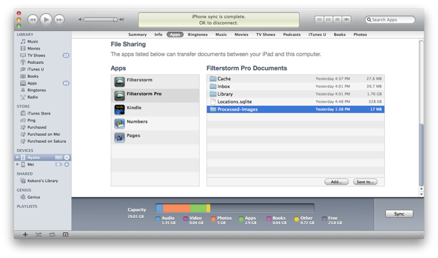438x258 pixels.
Task: Select the Numbers app icon
Action: click(120, 123)
